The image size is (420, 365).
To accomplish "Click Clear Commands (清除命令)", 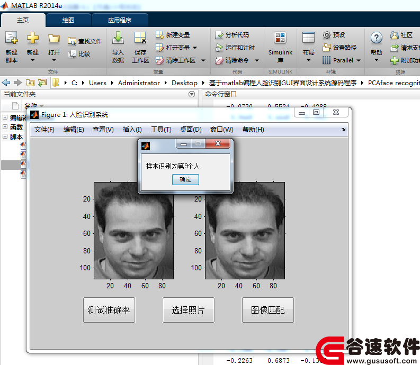I will click(x=232, y=60).
